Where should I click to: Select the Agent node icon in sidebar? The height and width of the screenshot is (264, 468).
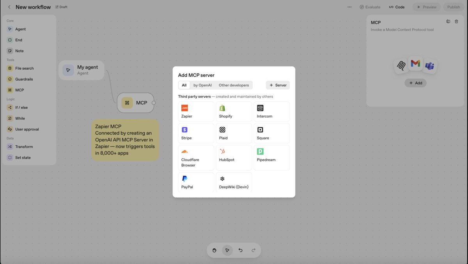point(10,29)
